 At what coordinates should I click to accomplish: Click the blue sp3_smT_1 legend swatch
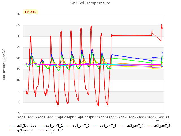[x=42, y=126]
